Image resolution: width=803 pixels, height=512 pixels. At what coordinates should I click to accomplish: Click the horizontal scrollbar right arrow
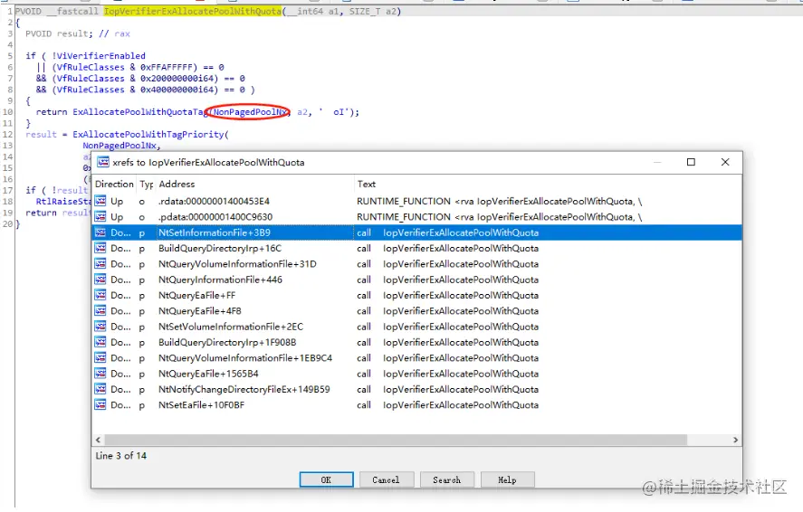click(735, 440)
